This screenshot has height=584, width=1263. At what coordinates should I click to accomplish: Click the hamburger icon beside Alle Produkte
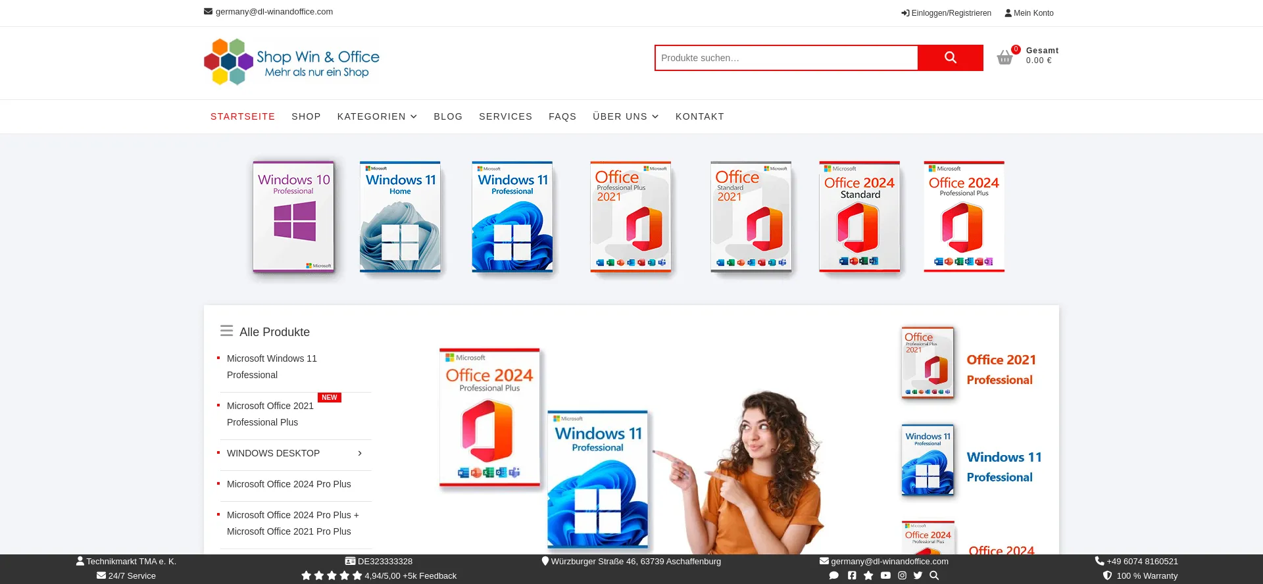(227, 331)
